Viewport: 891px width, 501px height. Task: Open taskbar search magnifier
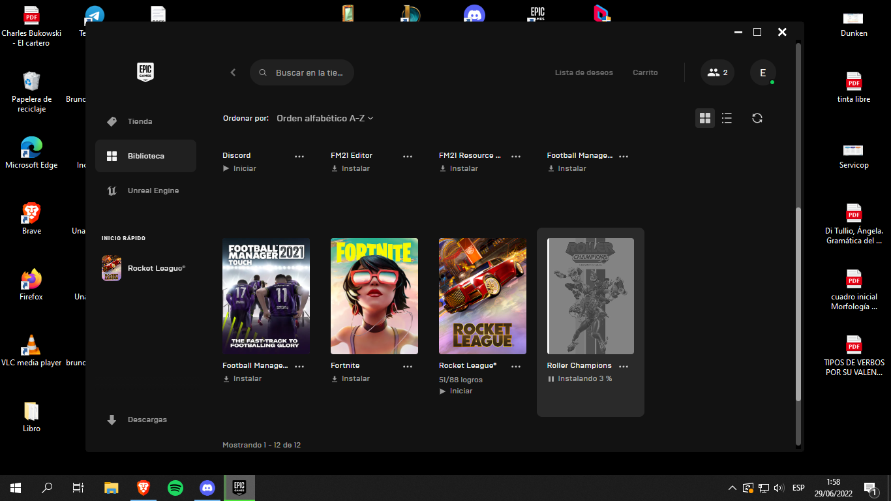(x=47, y=487)
